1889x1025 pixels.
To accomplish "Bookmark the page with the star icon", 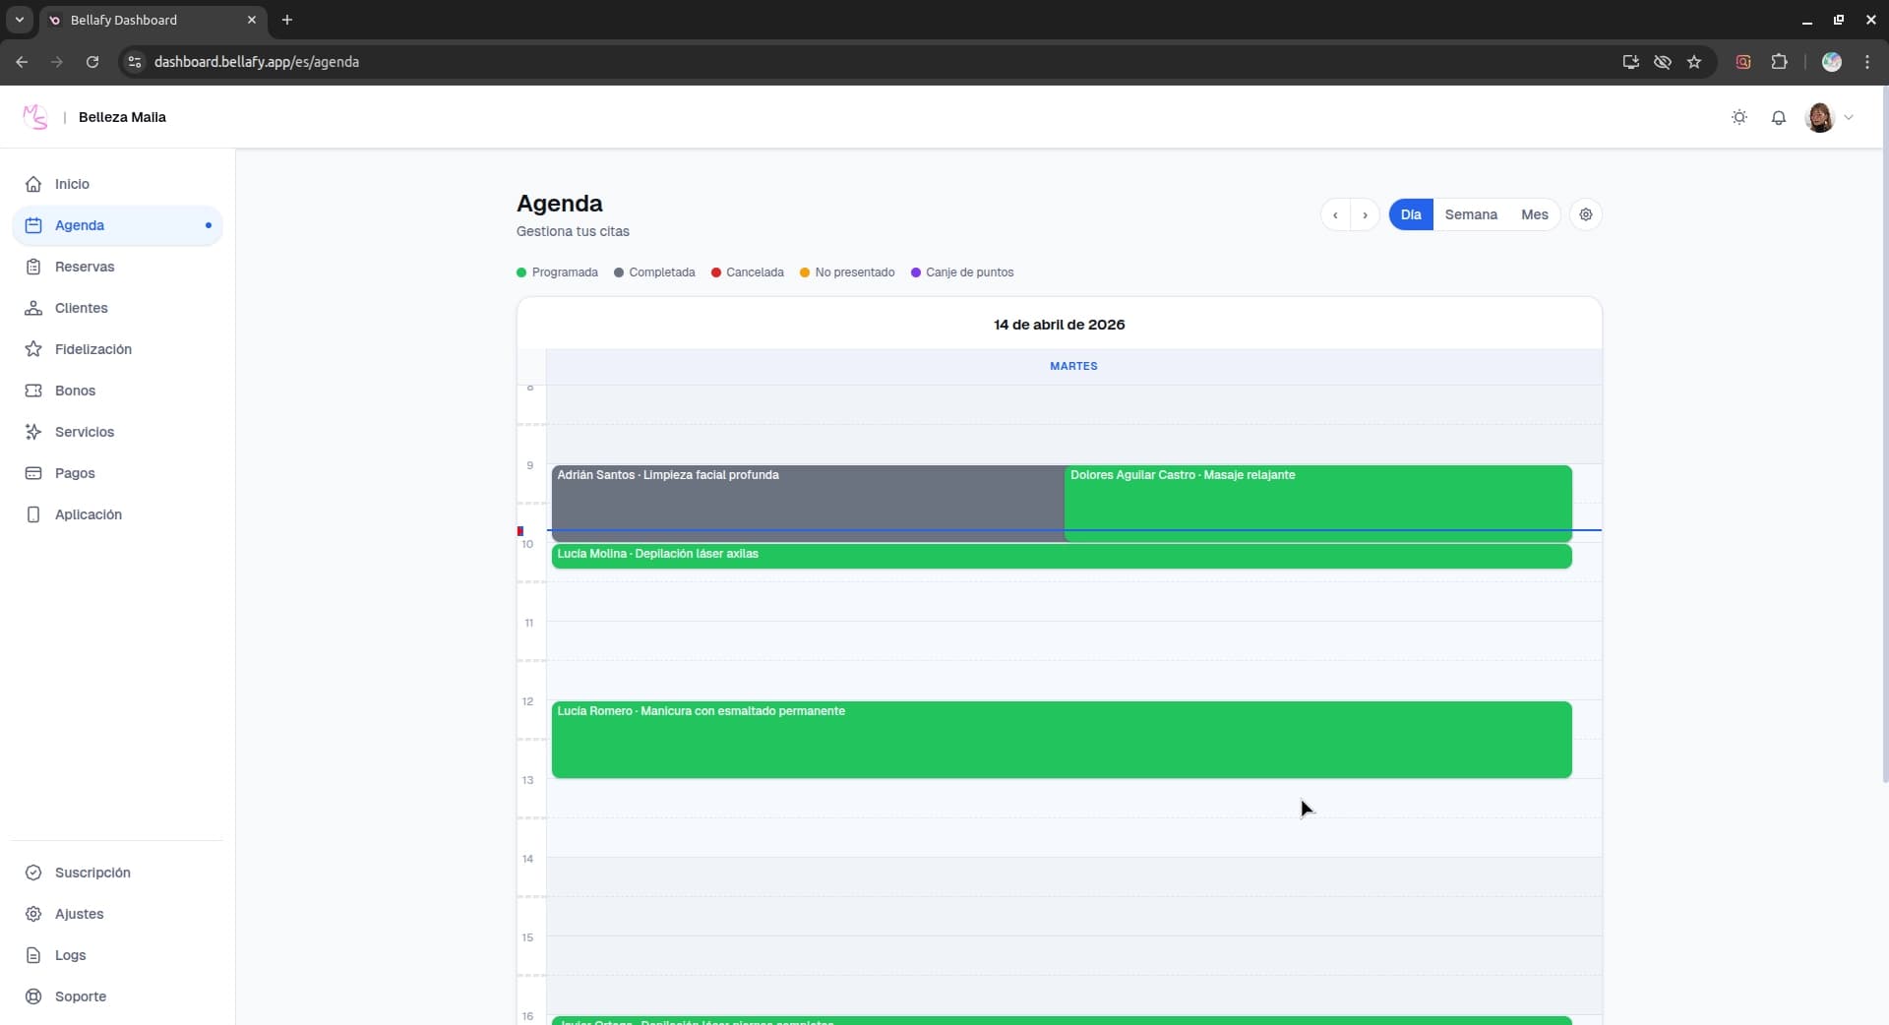I will (1694, 62).
